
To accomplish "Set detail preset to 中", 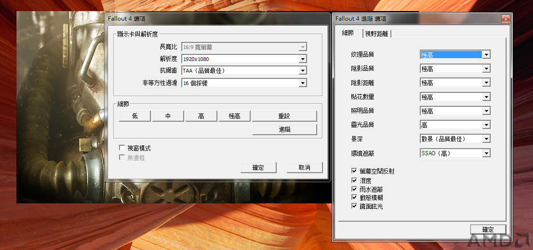I will click(x=168, y=116).
